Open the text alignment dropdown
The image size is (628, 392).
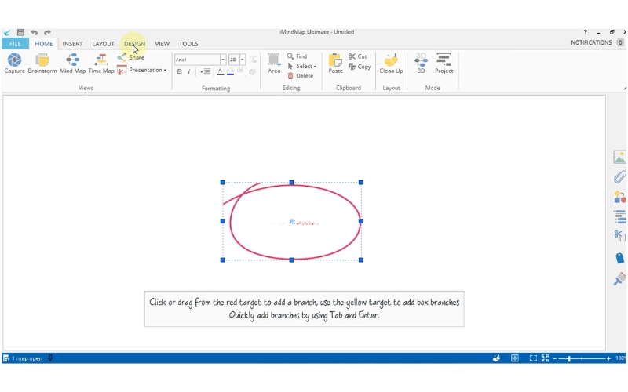click(x=206, y=71)
